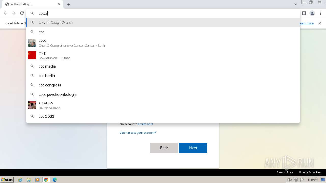The height and width of the screenshot is (183, 326).
Task: Open Chrome three-dot menu
Action: [320, 13]
